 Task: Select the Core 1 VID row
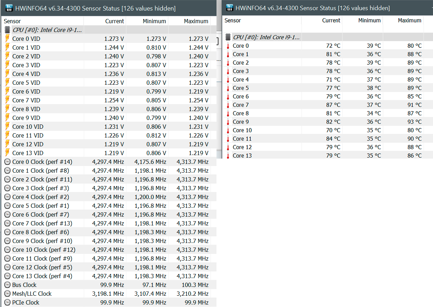point(109,47)
